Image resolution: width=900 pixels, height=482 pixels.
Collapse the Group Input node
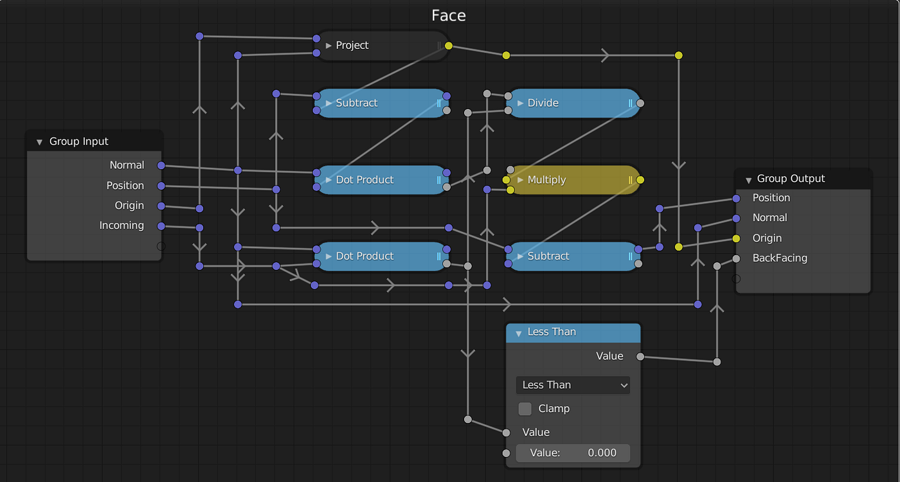coord(39,141)
